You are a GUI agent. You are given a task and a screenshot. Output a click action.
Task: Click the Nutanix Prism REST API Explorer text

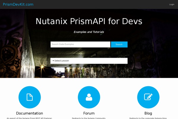tap(29, 118)
